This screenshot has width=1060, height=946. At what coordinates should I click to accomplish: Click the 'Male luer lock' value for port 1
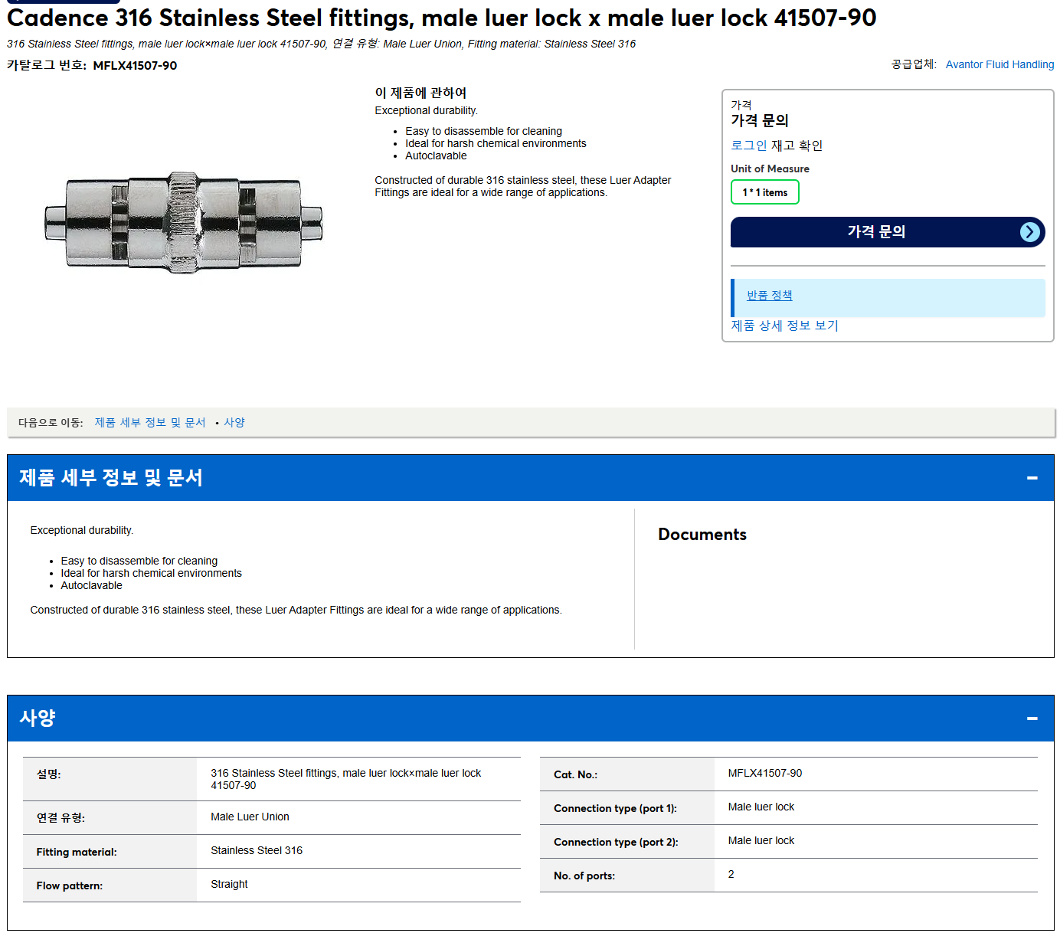(761, 807)
